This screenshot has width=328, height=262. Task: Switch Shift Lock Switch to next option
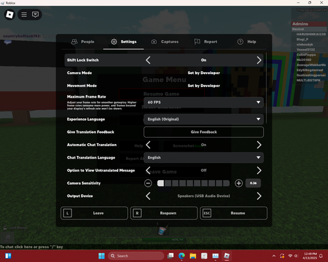tap(259, 60)
